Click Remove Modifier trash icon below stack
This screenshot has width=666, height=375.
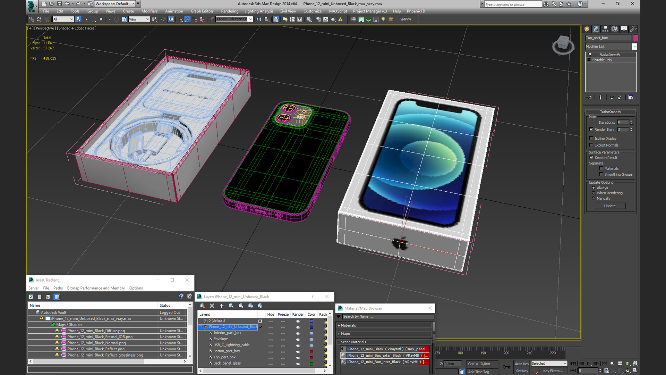pyautogui.click(x=619, y=98)
